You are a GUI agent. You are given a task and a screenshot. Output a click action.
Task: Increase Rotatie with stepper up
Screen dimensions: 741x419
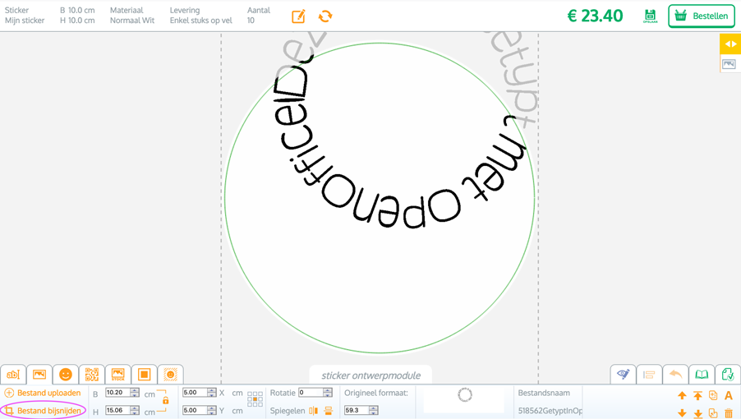point(328,391)
